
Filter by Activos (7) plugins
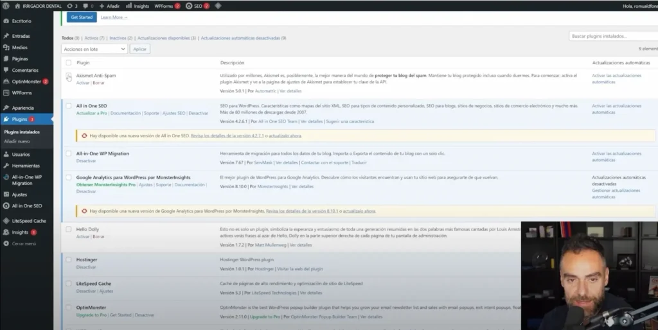coord(94,38)
